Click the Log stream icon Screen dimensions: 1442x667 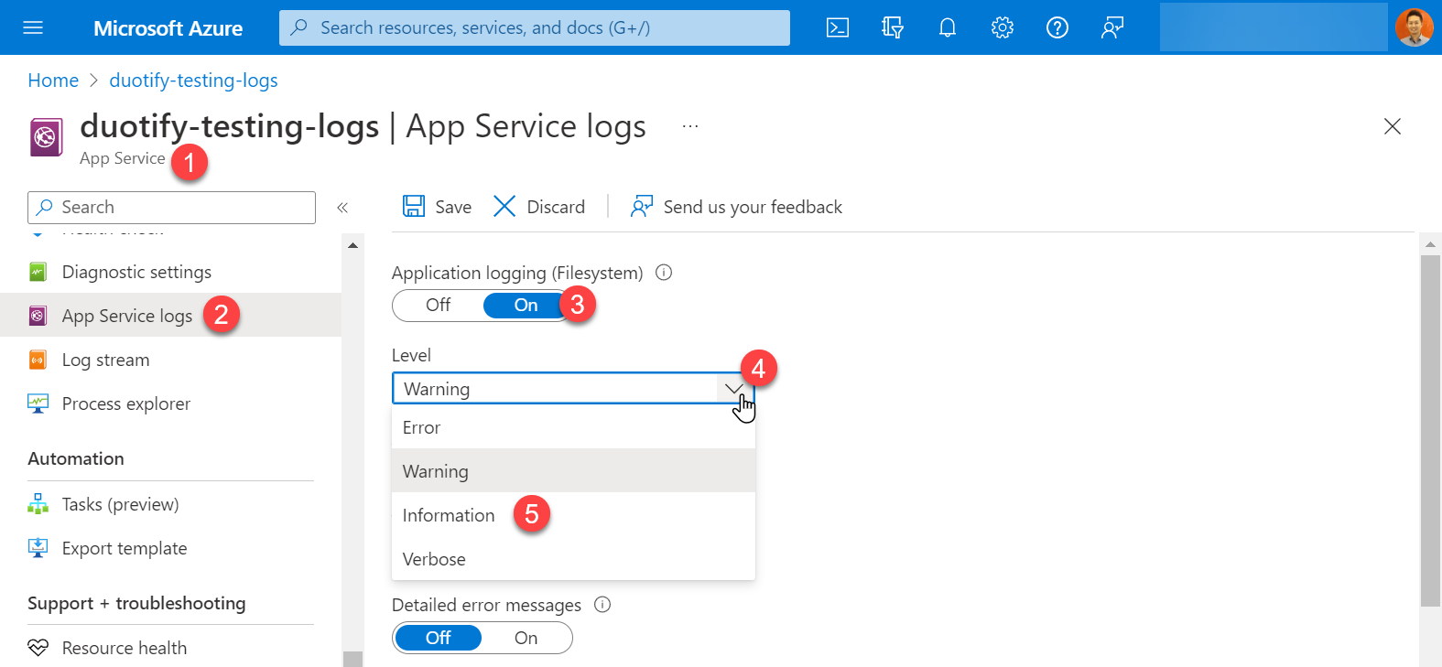(x=38, y=360)
